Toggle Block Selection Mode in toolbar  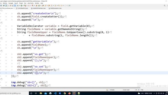[13, 6]
